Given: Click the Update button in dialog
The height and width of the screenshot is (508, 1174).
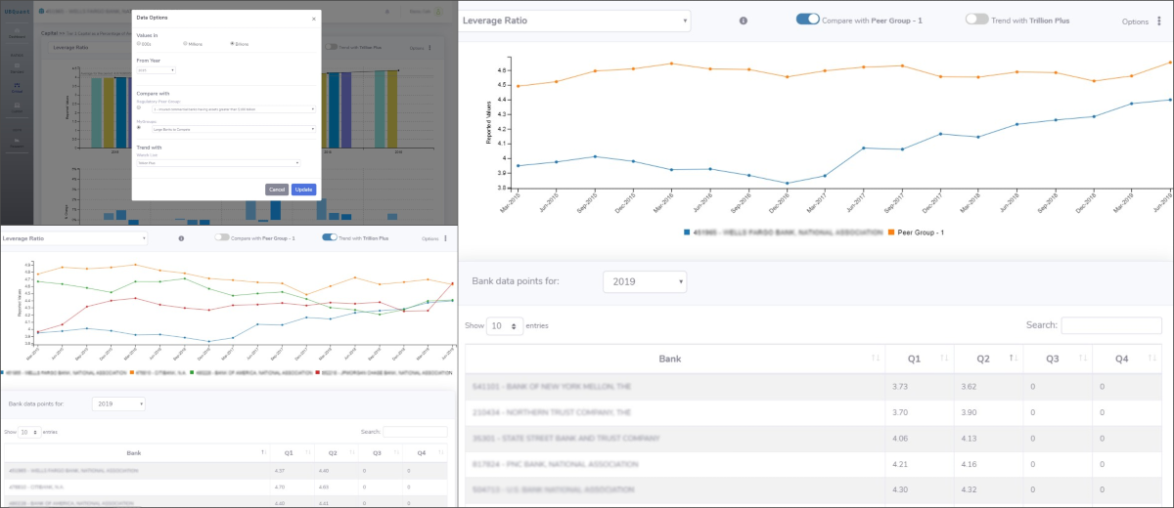Looking at the screenshot, I should point(303,190).
